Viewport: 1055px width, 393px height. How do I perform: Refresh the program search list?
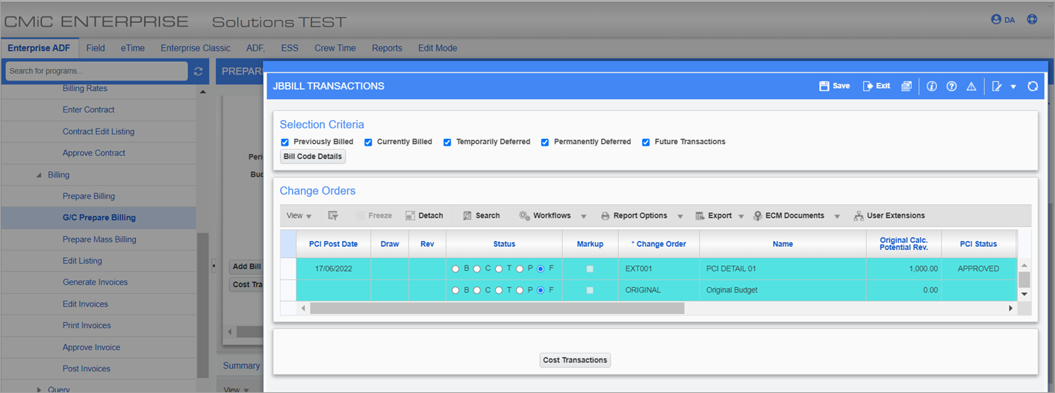click(198, 72)
